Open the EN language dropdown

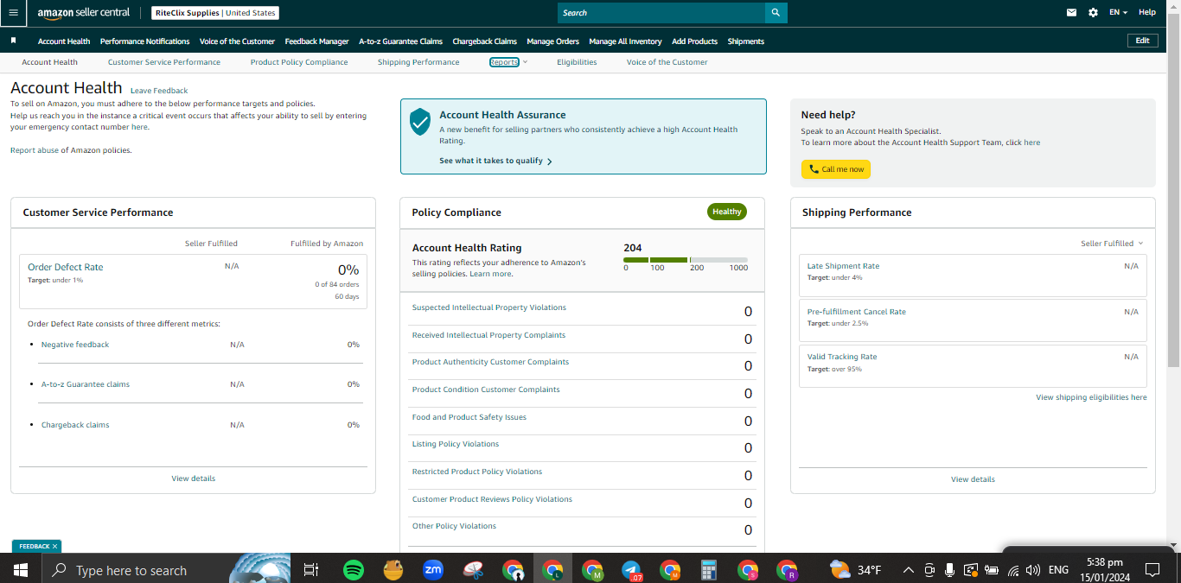coord(1118,13)
